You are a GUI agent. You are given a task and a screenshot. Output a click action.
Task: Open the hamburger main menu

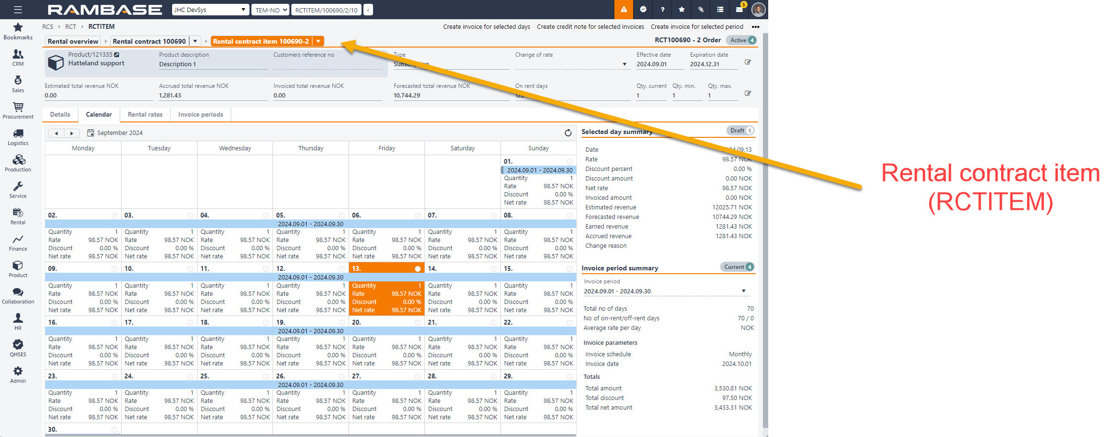[18, 10]
